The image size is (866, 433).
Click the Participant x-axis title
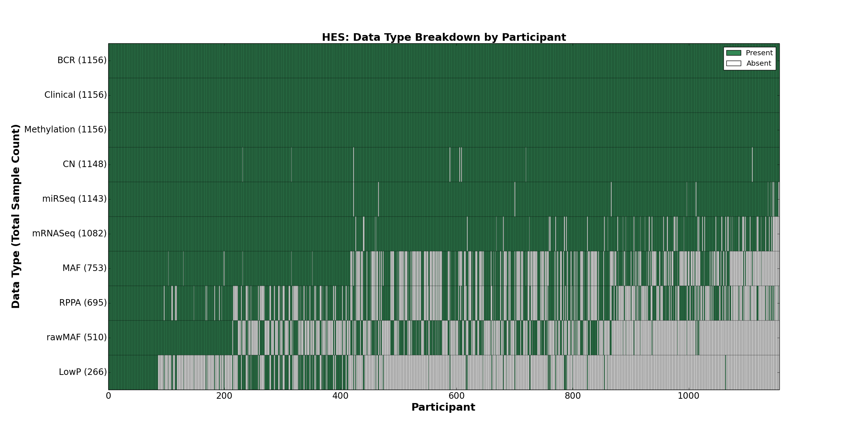tap(443, 407)
